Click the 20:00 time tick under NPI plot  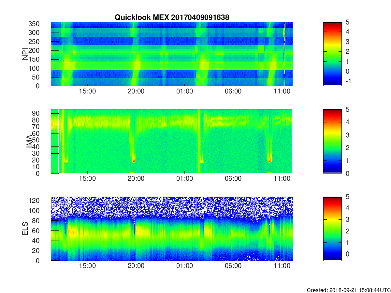click(136, 91)
